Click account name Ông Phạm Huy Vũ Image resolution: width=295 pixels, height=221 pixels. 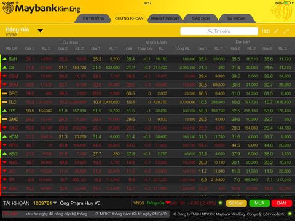tap(80, 203)
